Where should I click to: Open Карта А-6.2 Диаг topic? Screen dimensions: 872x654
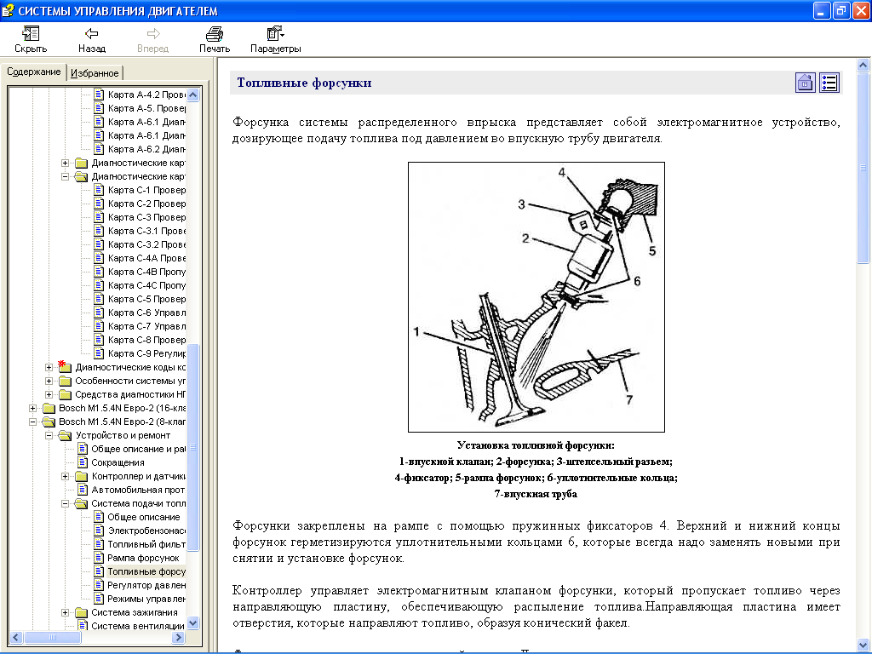tap(146, 149)
